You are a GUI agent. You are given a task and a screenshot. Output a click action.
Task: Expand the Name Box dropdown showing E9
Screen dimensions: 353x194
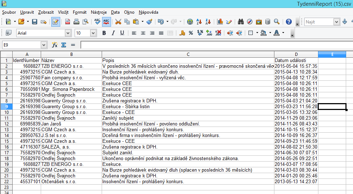(44, 45)
